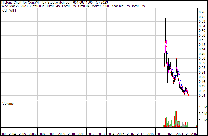Select the 2015 year marker
This screenshot has height=136, width=208.
pyautogui.click(x=121, y=134)
